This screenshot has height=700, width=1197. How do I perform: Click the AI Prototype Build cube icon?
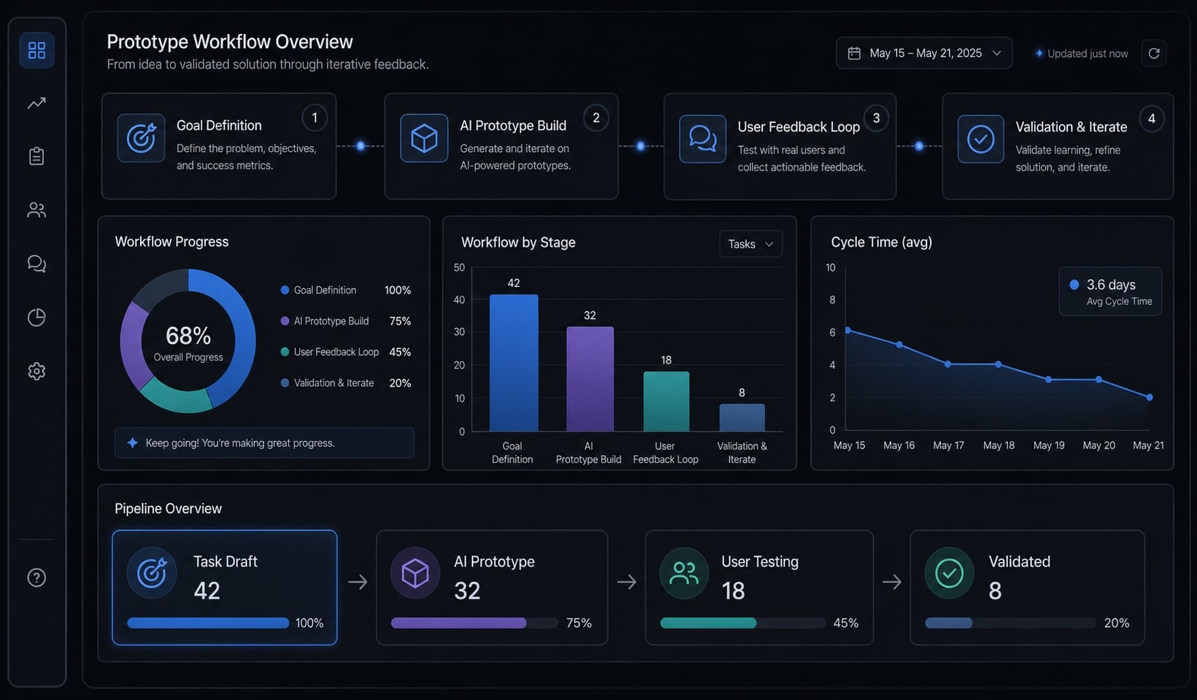(424, 138)
